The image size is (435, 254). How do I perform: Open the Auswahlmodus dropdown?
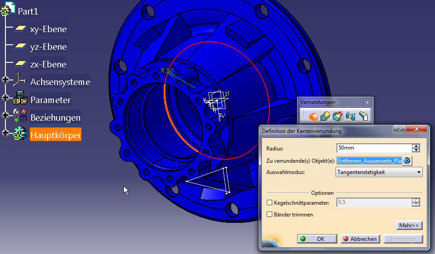(379, 172)
